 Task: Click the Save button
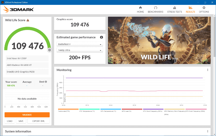point(21,121)
